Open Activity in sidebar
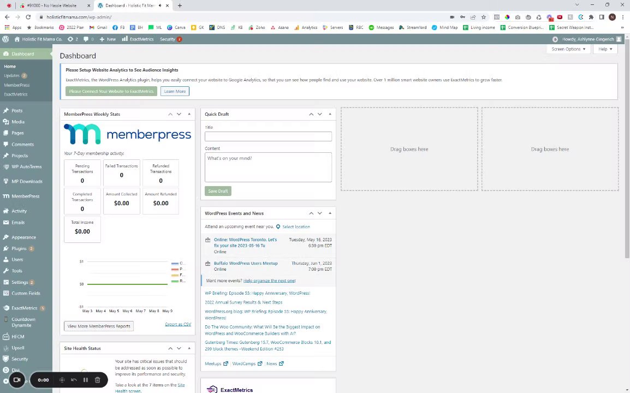This screenshot has width=630, height=393. coord(19,211)
